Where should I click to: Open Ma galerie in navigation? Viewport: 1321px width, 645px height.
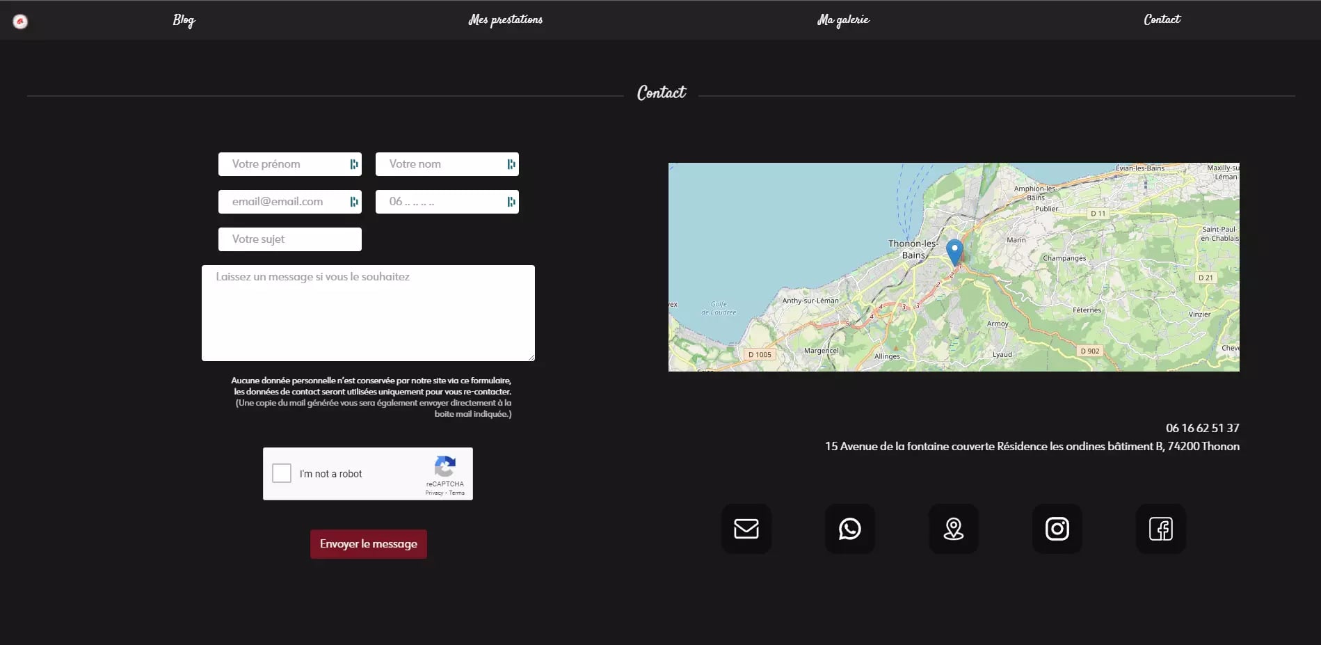[842, 20]
